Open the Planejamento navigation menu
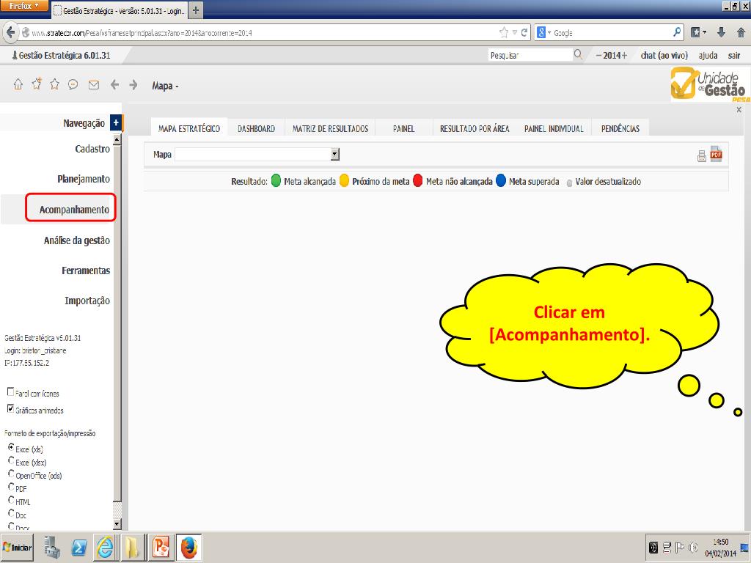This screenshot has height=563, width=751. click(84, 179)
